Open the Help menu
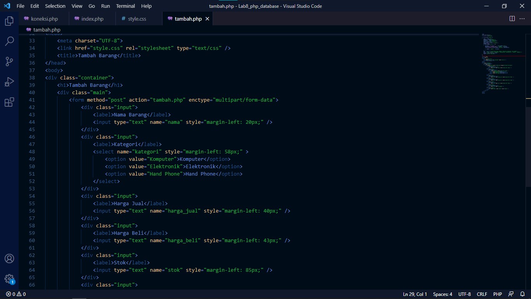This screenshot has height=299, width=531. click(x=146, y=6)
